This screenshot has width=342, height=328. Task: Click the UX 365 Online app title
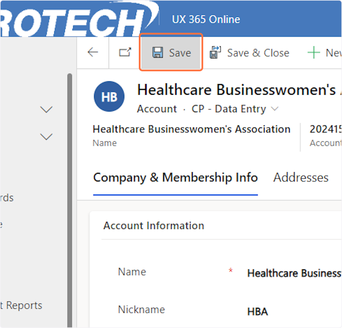pos(206,19)
